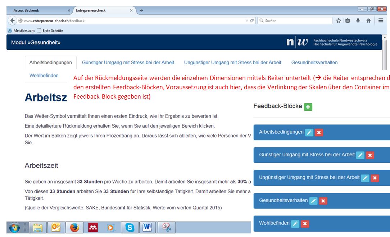
Task: Click the browser back arrow button
Action: pyautogui.click(x=13, y=20)
